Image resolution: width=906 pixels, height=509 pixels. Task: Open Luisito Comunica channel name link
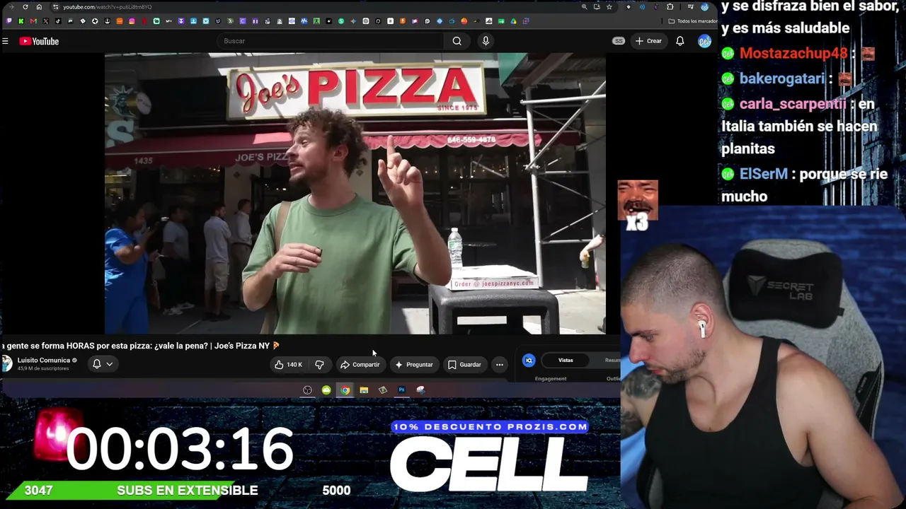pyautogui.click(x=43, y=361)
